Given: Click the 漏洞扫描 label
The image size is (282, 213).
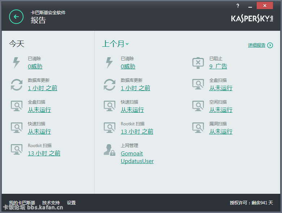Looking at the screenshot, I should (x=218, y=124).
